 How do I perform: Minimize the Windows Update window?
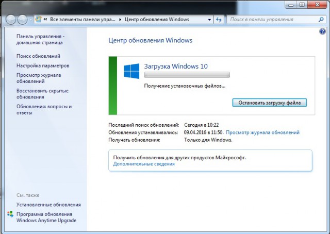coord(291,5)
